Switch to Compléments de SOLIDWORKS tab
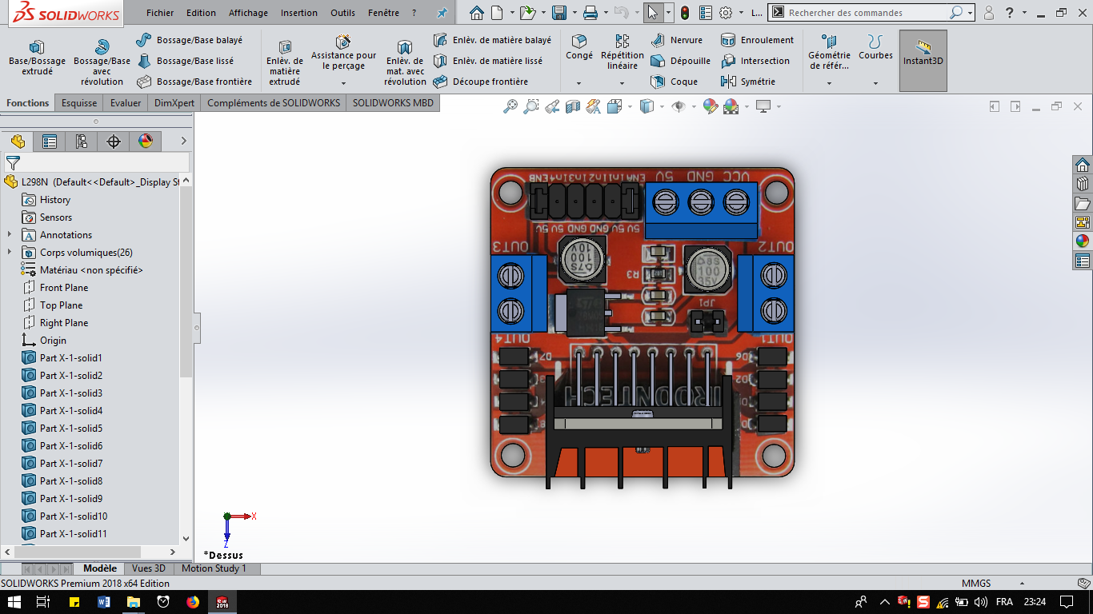1093x614 pixels. [274, 103]
